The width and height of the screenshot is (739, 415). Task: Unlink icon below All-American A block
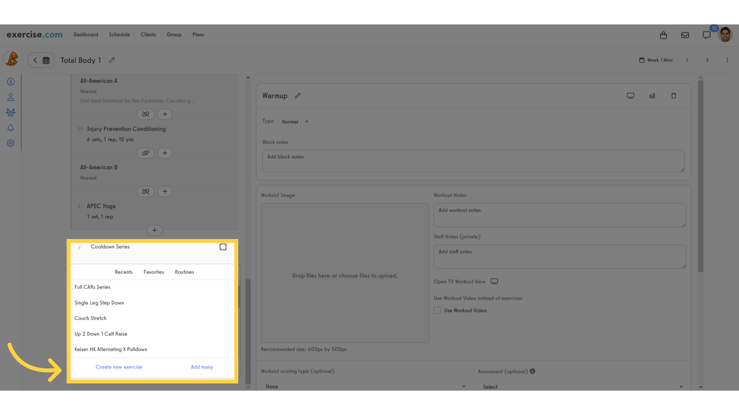pyautogui.click(x=145, y=114)
